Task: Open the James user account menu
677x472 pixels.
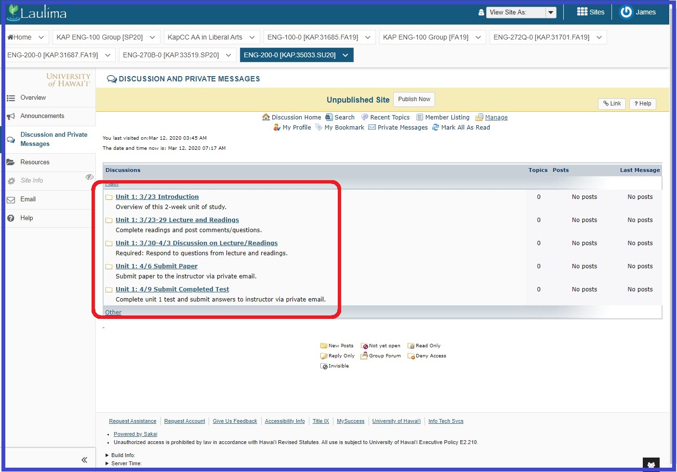Action: click(638, 12)
